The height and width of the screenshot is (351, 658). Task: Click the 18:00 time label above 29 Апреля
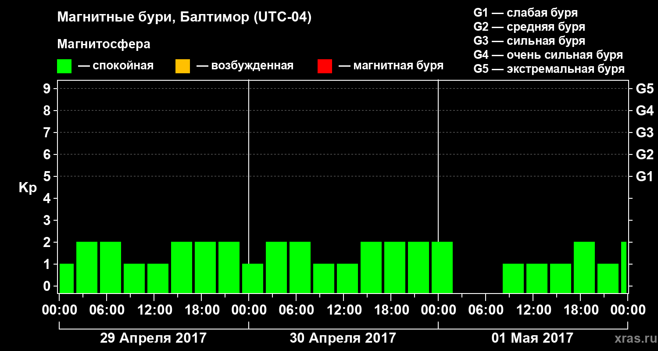click(x=201, y=310)
